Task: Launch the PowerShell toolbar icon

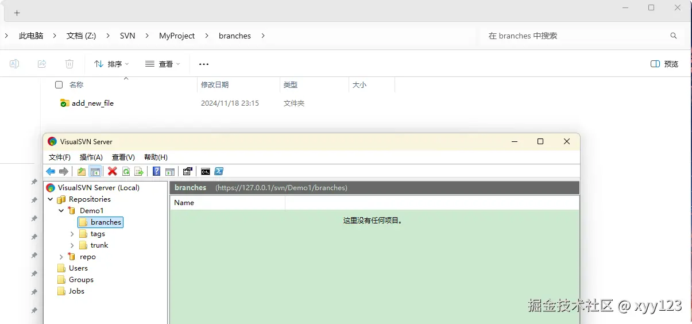Action: pos(219,171)
